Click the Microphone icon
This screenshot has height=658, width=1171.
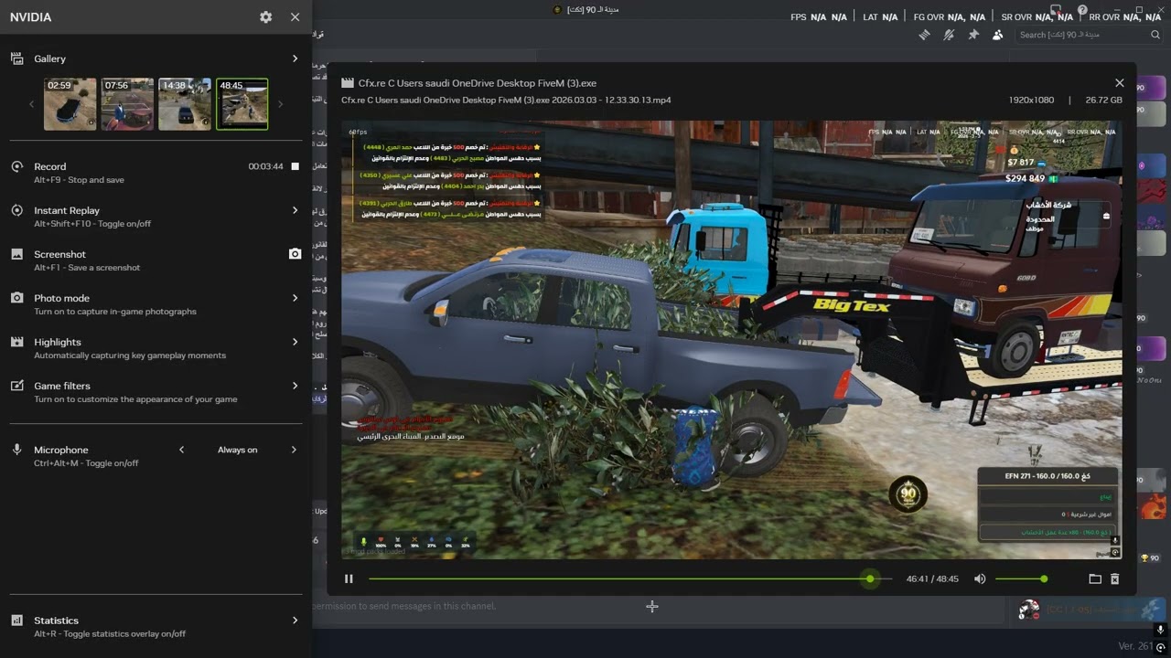(x=16, y=450)
